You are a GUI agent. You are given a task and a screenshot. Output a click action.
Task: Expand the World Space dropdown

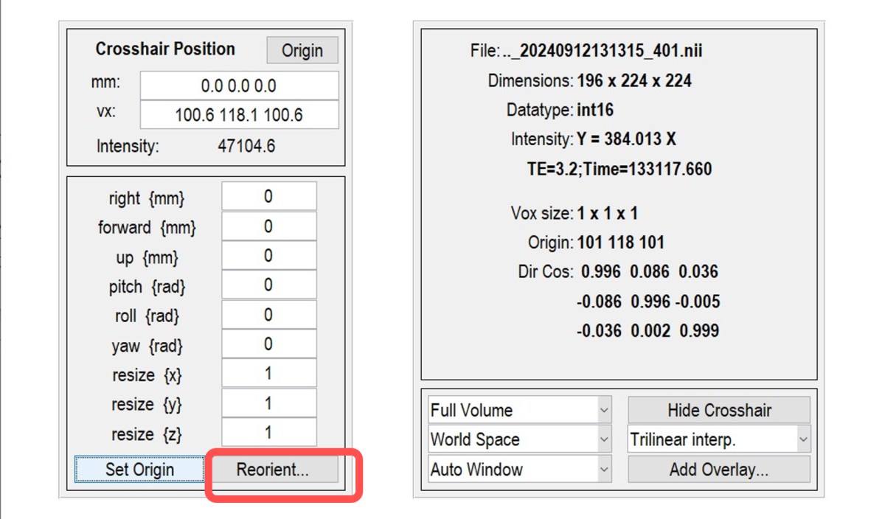click(520, 440)
